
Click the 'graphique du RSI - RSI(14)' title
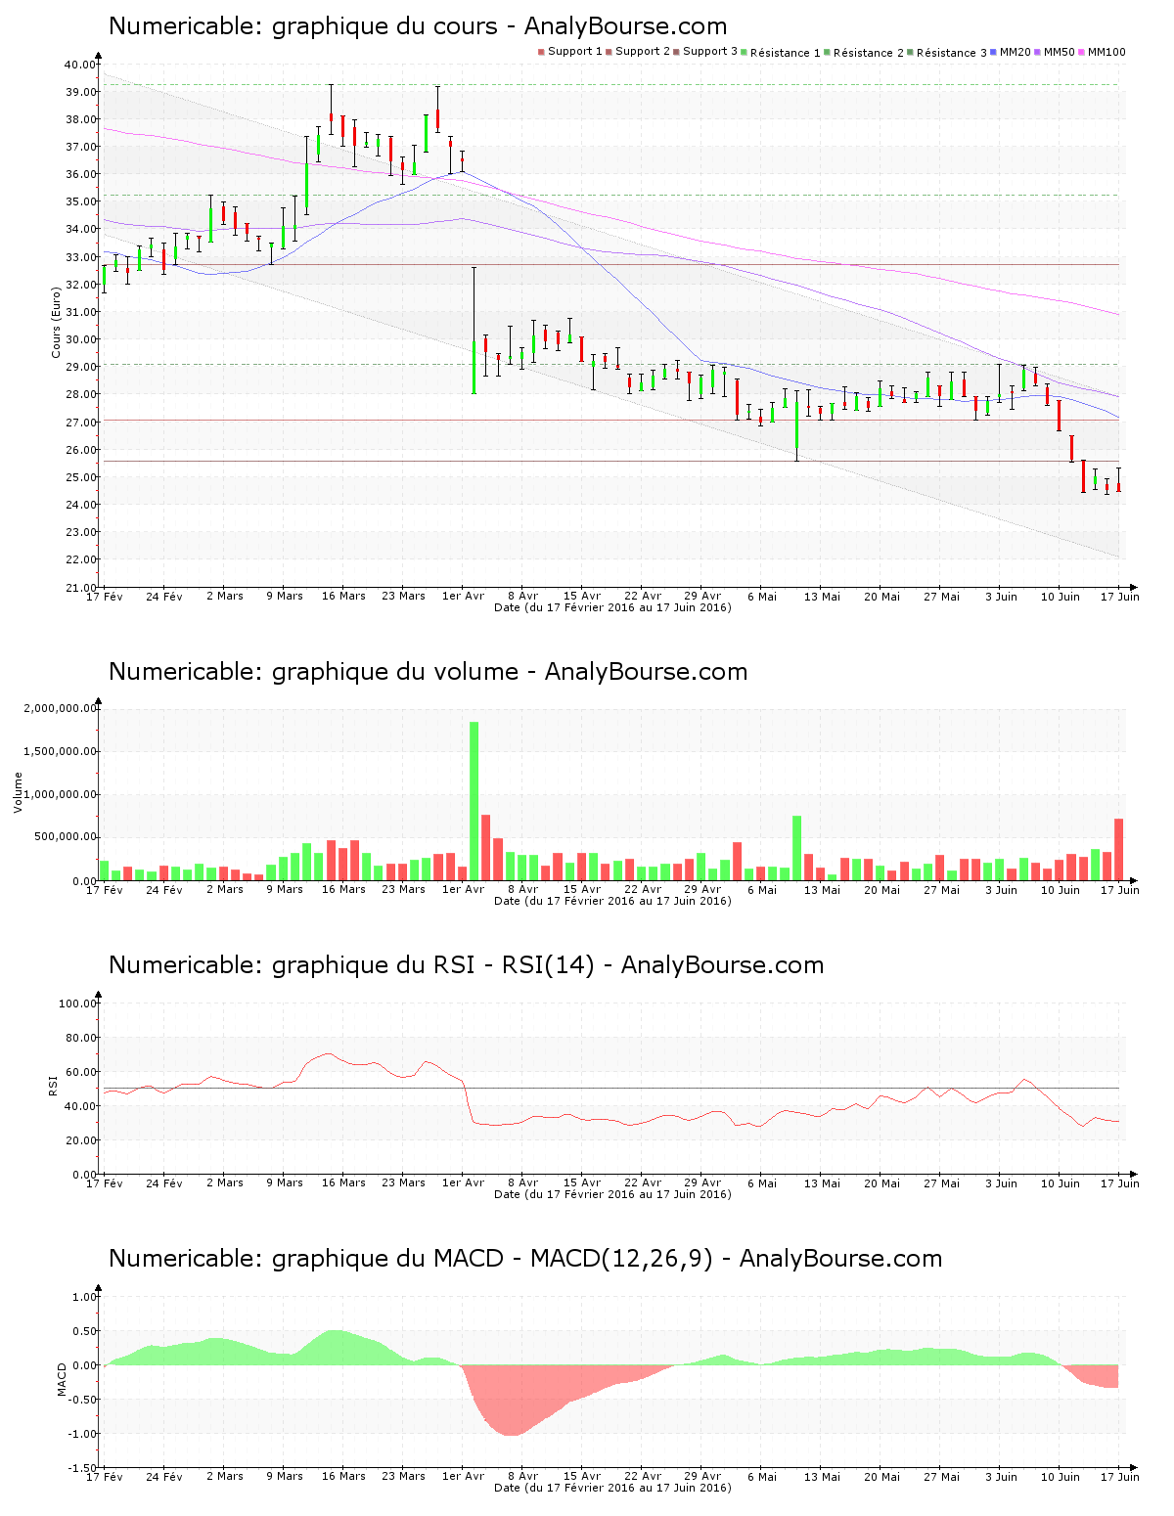click(x=466, y=965)
